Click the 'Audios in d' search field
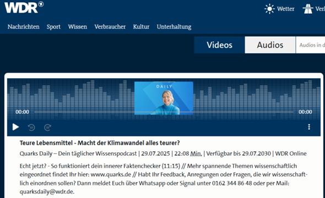The width and height of the screenshot is (325, 198). [x=311, y=45]
